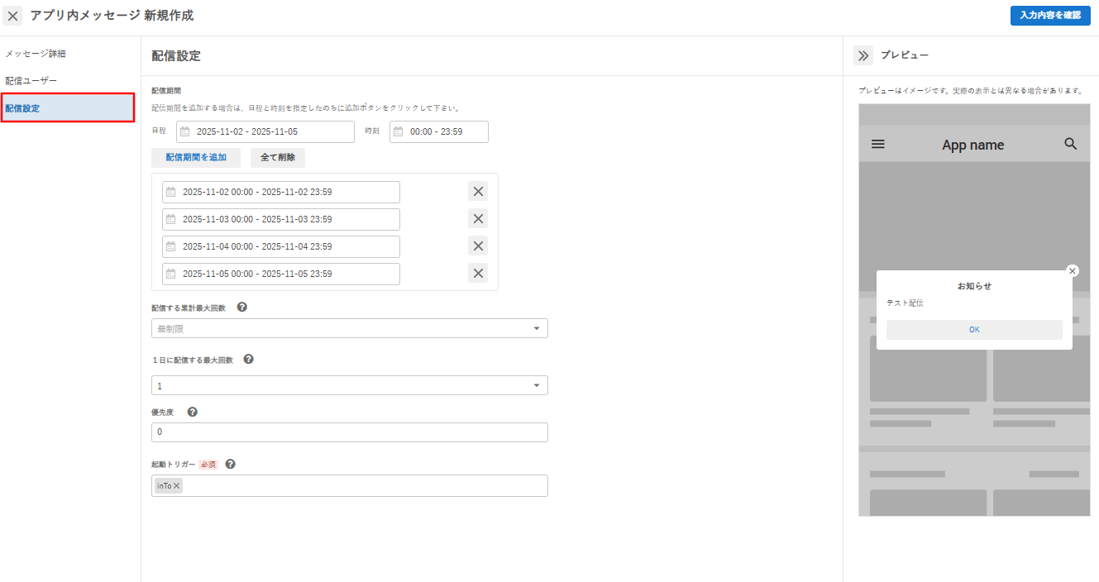Open the daily max count dropdown showing 1
The height and width of the screenshot is (582, 1099).
[x=350, y=385]
